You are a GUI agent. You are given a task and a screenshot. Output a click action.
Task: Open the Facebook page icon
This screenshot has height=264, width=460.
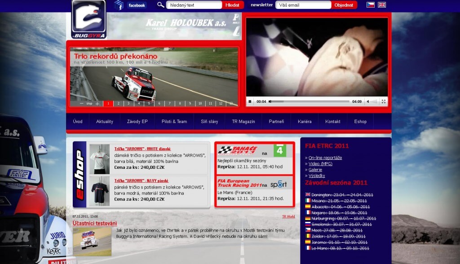(x=119, y=5)
